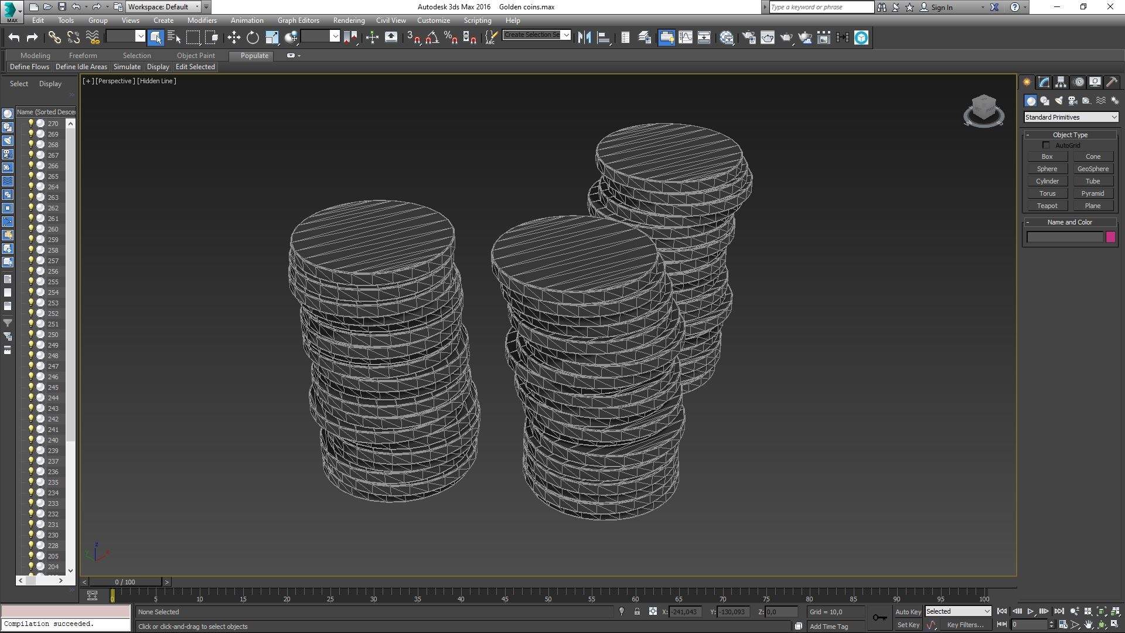
Task: Click the Simulate button in Populate ribbon
Action: tap(127, 67)
